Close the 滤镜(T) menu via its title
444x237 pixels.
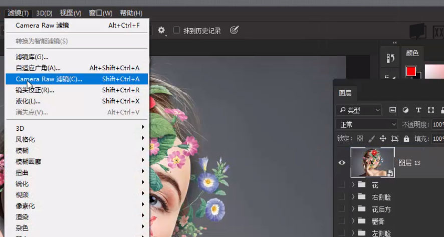click(x=18, y=13)
